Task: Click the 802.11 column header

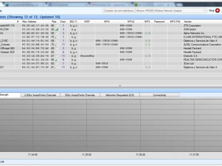Action: click(73, 22)
